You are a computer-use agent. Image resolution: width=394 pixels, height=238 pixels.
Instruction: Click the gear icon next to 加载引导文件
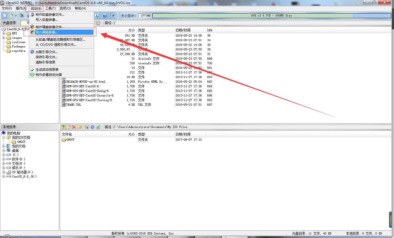[32, 52]
